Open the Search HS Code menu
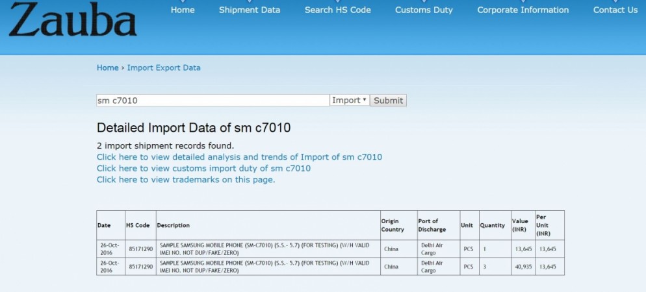This screenshot has width=646, height=292. pos(337,10)
